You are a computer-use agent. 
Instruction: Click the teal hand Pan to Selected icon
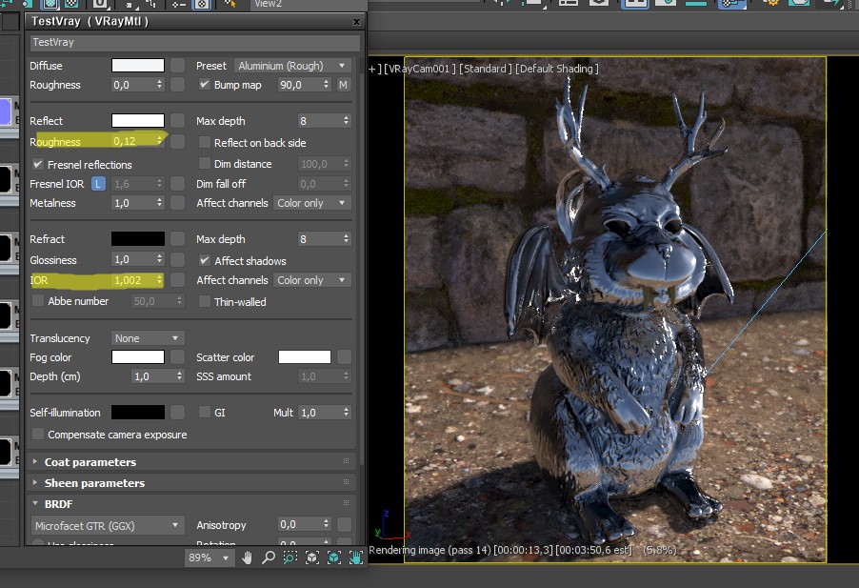pyautogui.click(x=356, y=558)
